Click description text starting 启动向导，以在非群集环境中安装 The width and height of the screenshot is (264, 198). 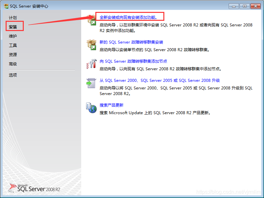[176, 28]
